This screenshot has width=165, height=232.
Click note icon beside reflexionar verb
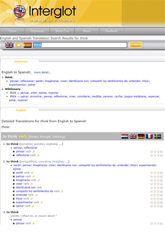point(38,155)
